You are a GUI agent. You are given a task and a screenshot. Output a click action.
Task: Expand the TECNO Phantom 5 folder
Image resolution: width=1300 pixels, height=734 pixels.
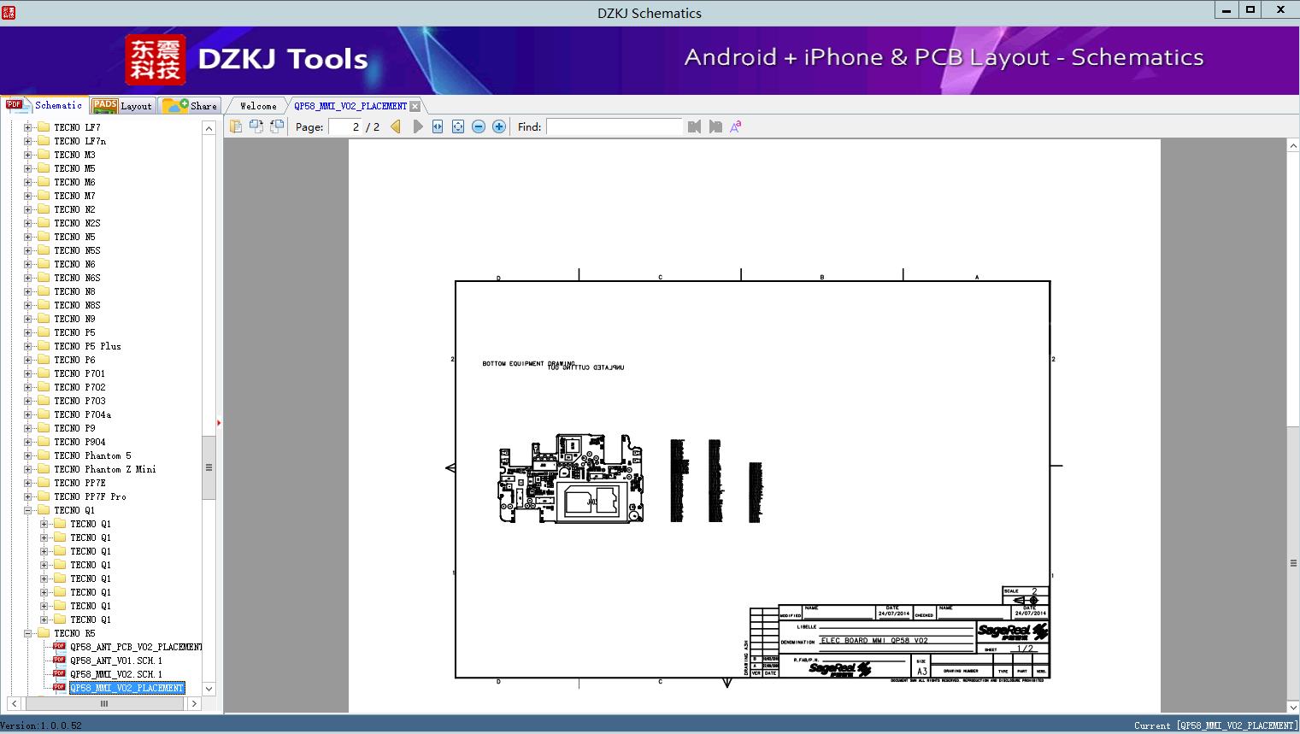pyautogui.click(x=27, y=455)
